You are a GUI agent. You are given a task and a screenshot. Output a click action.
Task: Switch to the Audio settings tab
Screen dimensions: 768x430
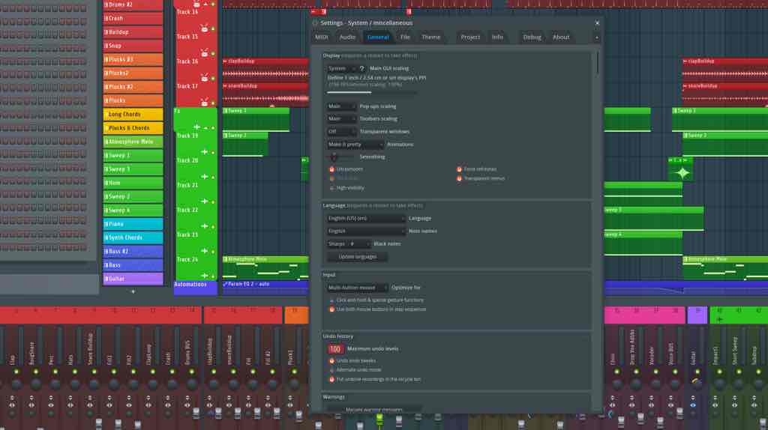point(347,37)
